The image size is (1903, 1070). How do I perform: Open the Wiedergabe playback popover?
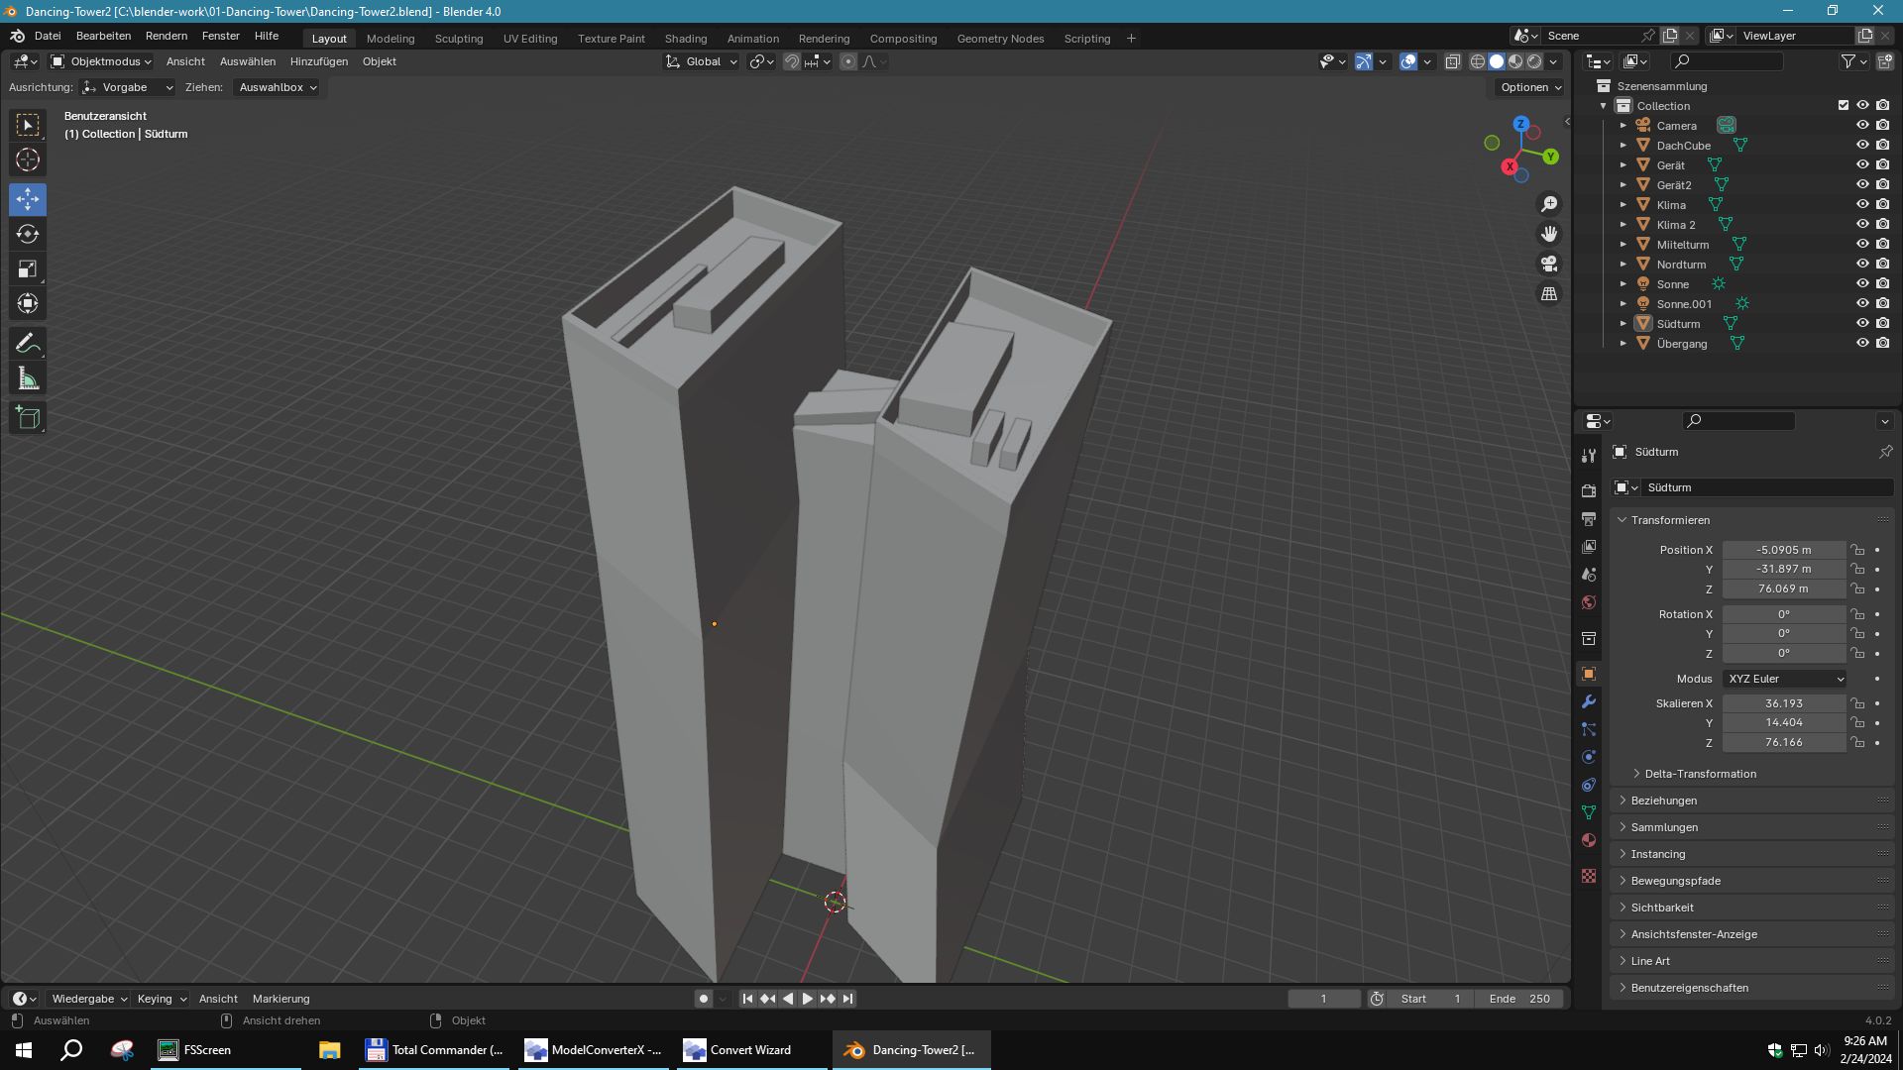pyautogui.click(x=89, y=999)
